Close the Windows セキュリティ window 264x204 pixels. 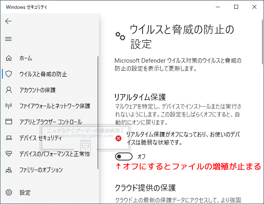(x=254, y=7)
